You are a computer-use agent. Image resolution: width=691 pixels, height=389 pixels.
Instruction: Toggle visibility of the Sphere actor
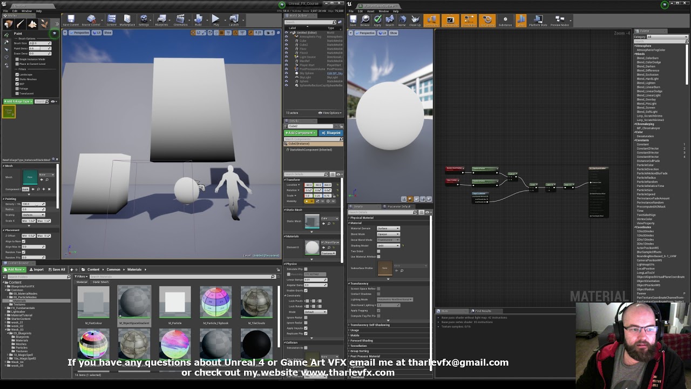click(x=286, y=82)
